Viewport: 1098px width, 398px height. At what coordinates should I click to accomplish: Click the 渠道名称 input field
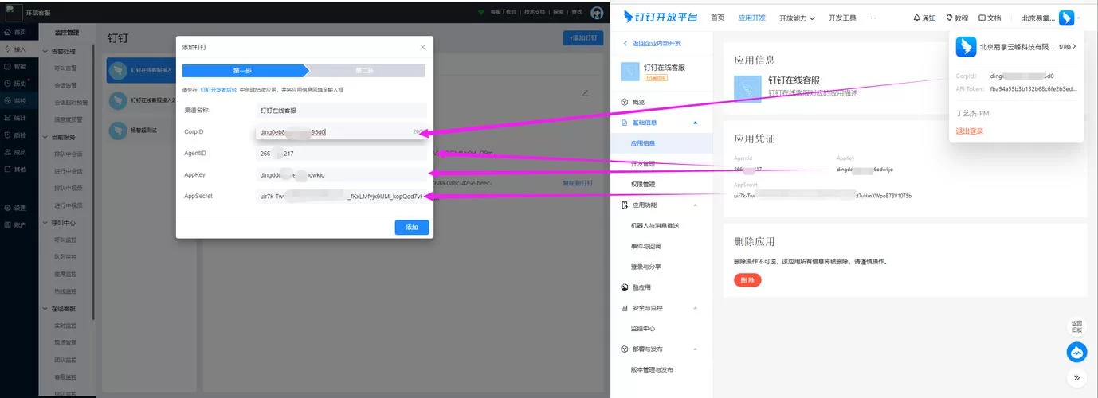point(341,110)
